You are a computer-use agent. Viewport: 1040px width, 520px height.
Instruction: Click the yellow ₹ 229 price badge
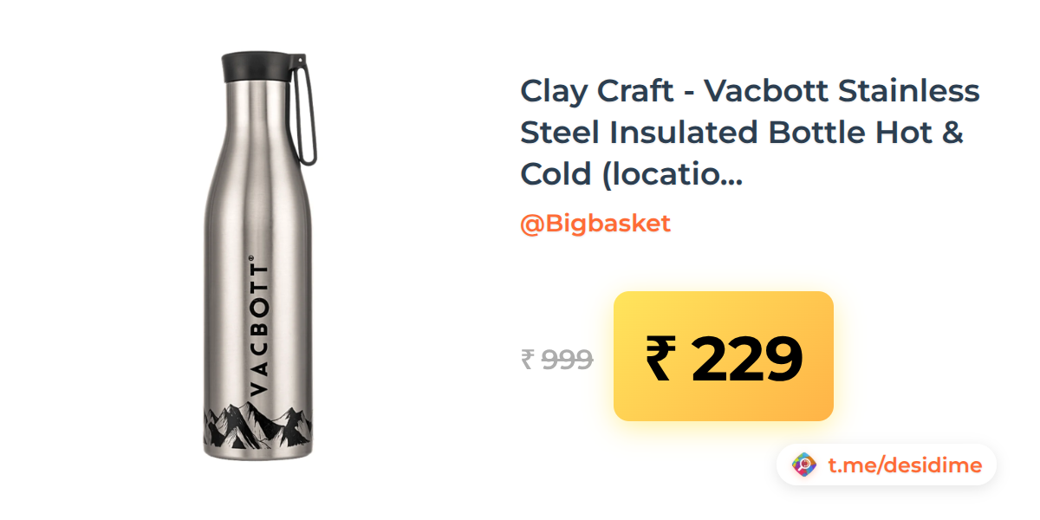click(724, 356)
